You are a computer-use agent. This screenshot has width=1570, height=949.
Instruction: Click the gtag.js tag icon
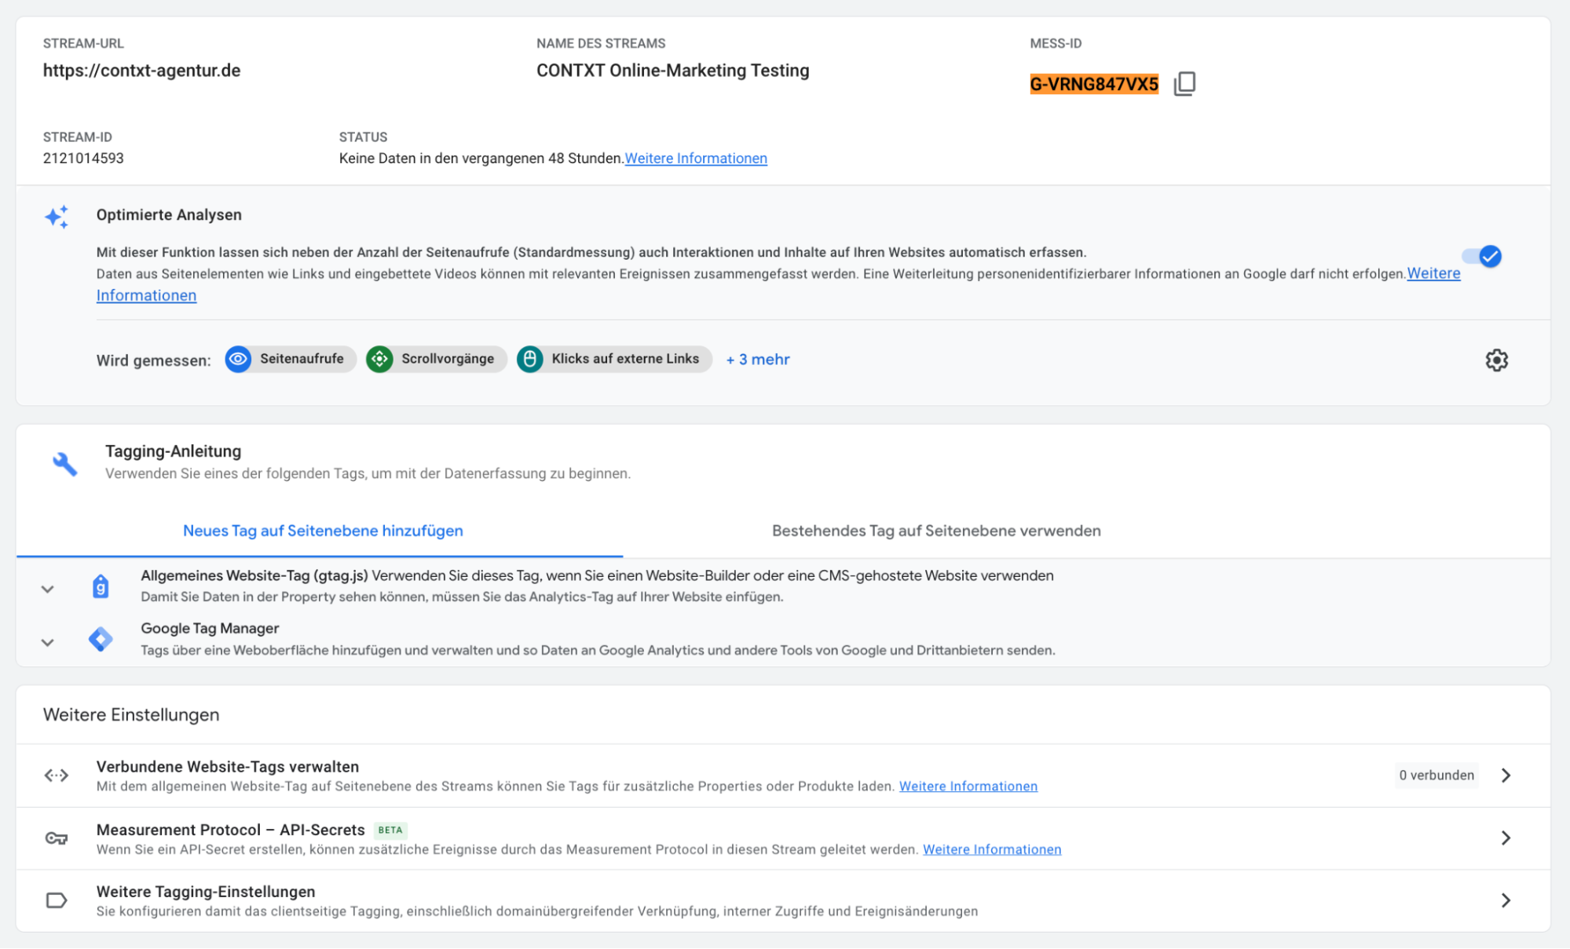coord(101,586)
